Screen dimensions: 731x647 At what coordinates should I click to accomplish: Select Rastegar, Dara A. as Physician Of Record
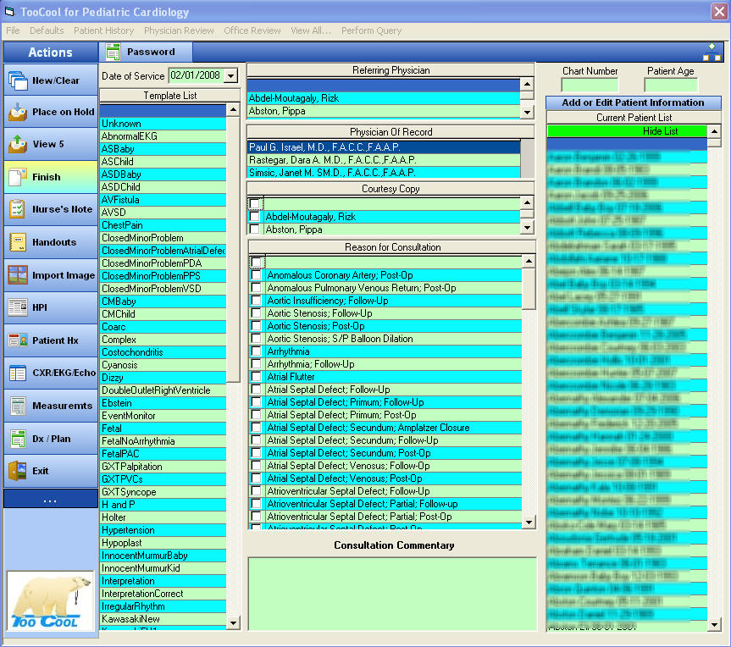click(384, 160)
